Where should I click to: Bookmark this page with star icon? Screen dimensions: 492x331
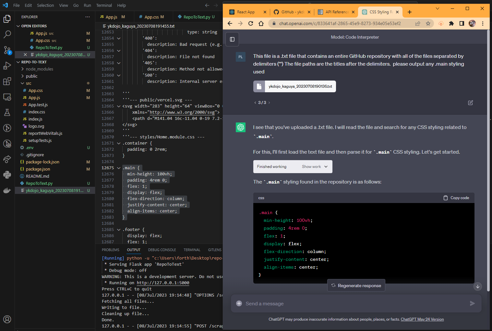pos(428,23)
